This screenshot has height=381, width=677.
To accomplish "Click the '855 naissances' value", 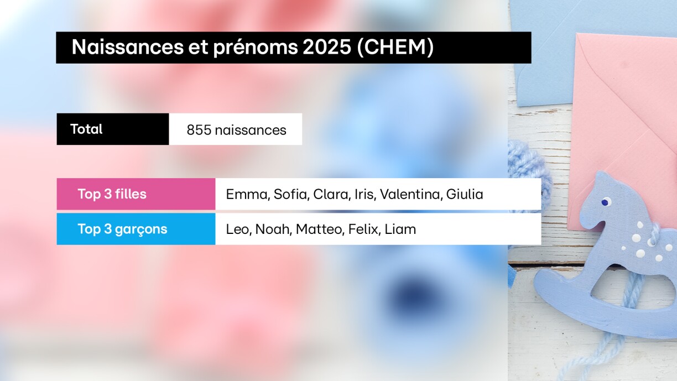I will click(x=236, y=130).
